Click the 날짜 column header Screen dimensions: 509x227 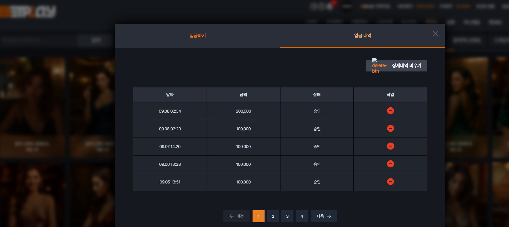click(x=170, y=95)
